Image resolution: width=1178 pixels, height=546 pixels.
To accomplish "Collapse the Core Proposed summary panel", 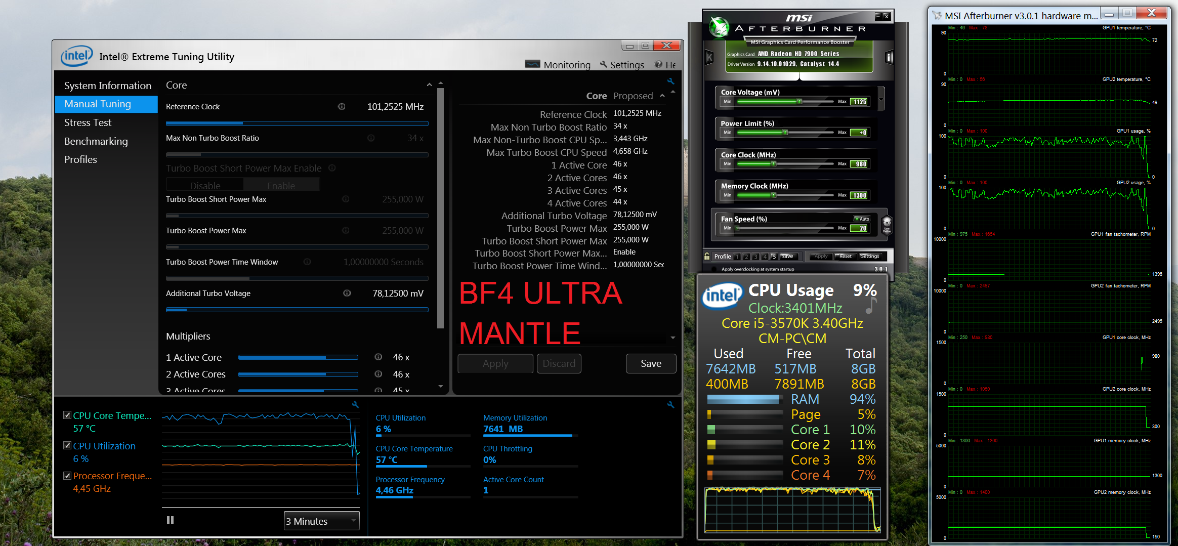I will click(x=662, y=96).
